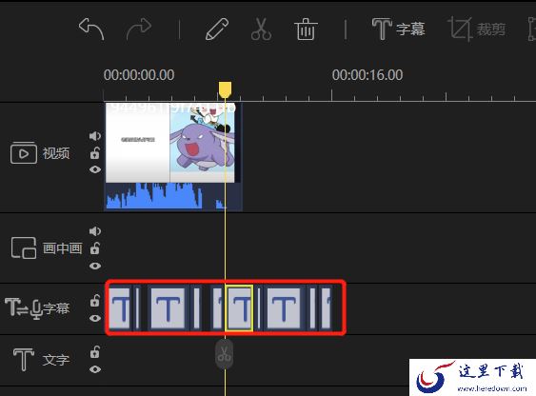Toggle visibility of 画中画 track

[95, 266]
